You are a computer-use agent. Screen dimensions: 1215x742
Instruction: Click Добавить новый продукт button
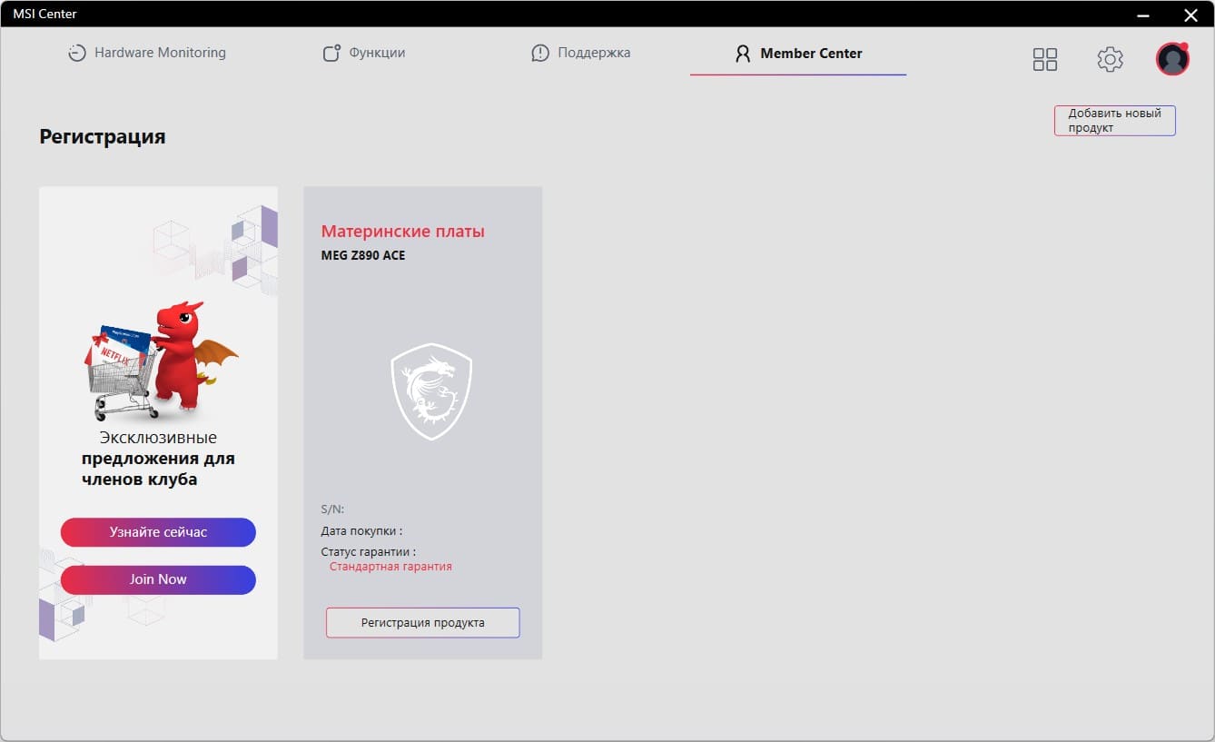(1115, 121)
